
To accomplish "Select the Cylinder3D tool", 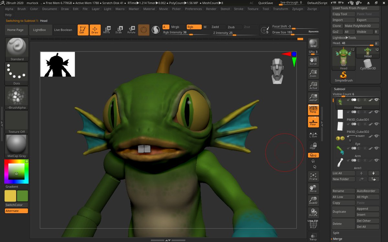I will (368, 65).
